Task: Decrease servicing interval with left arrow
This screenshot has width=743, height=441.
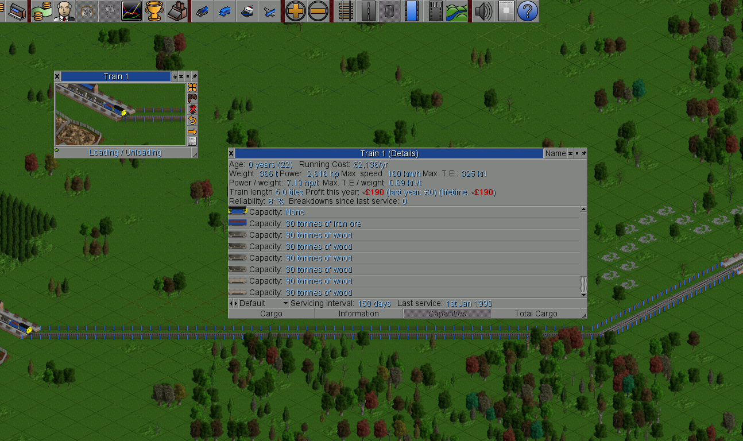Action: (x=231, y=303)
